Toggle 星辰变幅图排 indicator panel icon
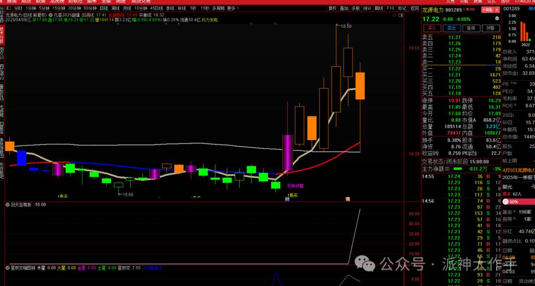This screenshot has height=286, width=535. (7, 268)
